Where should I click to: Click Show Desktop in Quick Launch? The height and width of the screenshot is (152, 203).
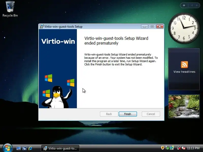coord(18,148)
